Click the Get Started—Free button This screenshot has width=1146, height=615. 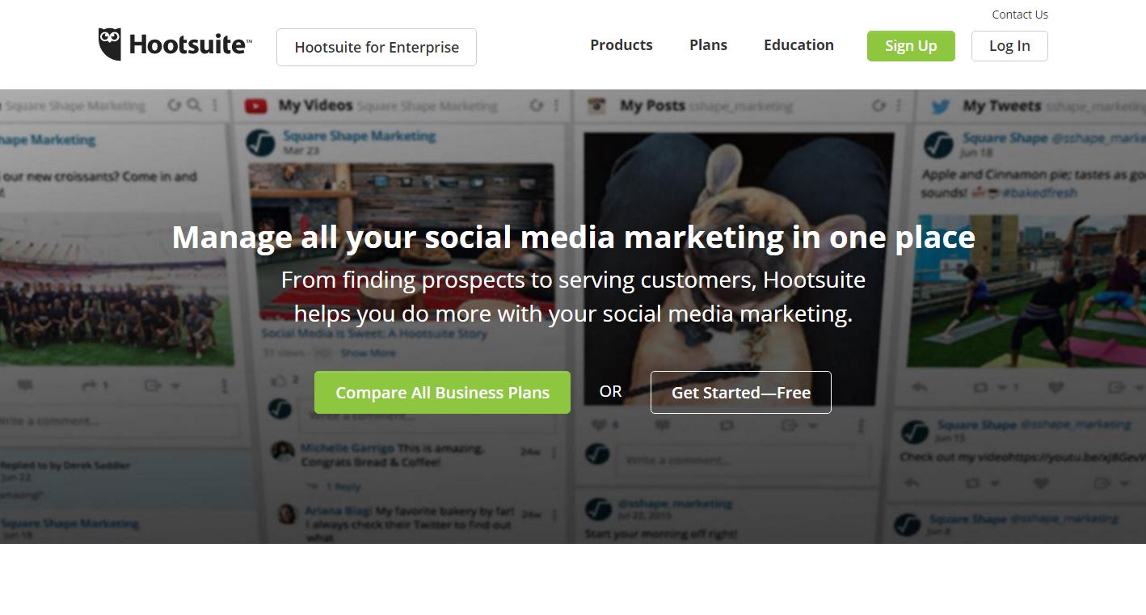(x=740, y=392)
